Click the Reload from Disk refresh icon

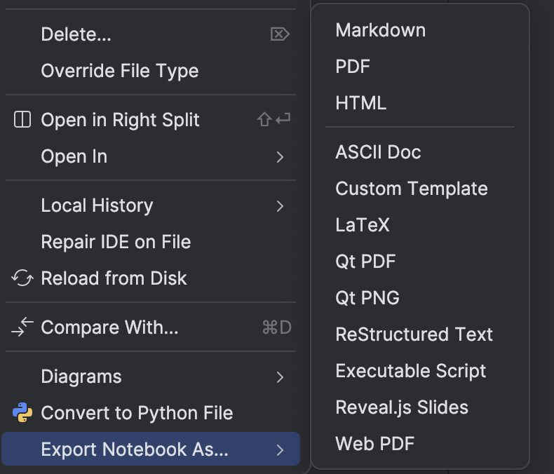22,278
